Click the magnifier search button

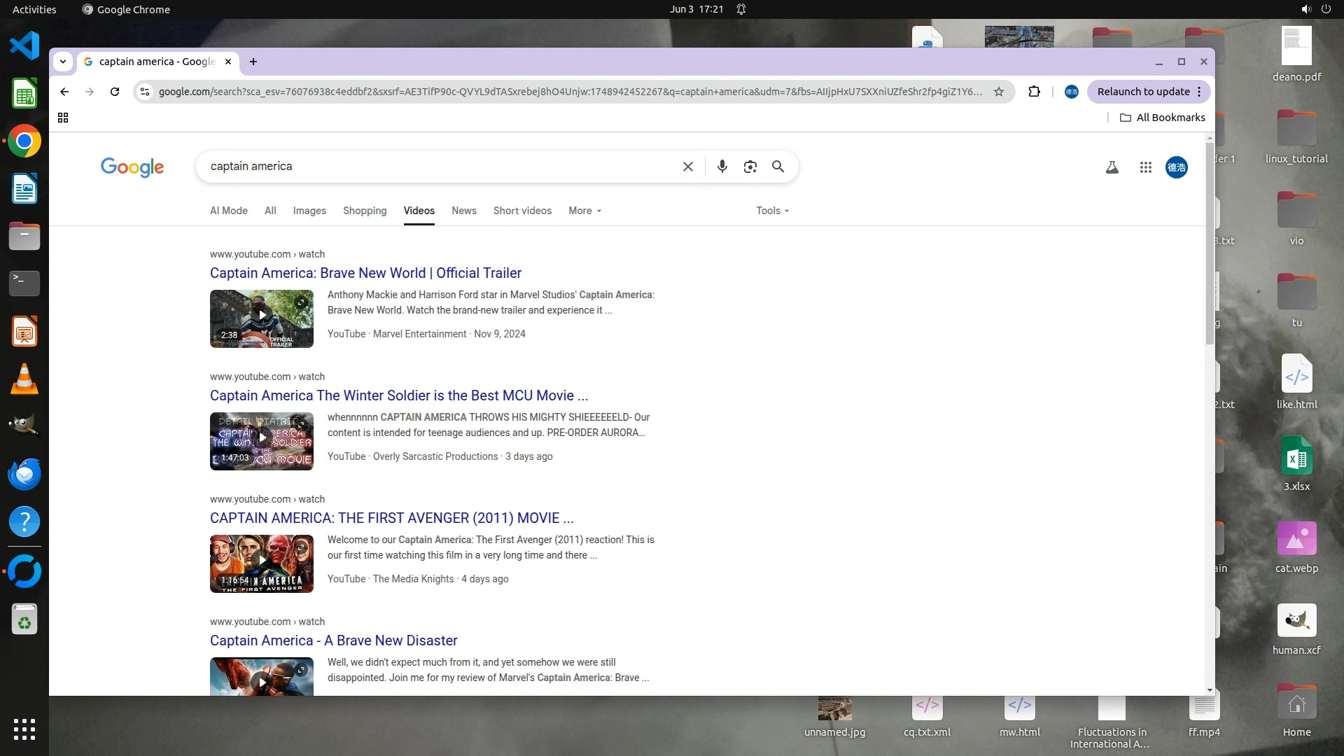click(778, 167)
